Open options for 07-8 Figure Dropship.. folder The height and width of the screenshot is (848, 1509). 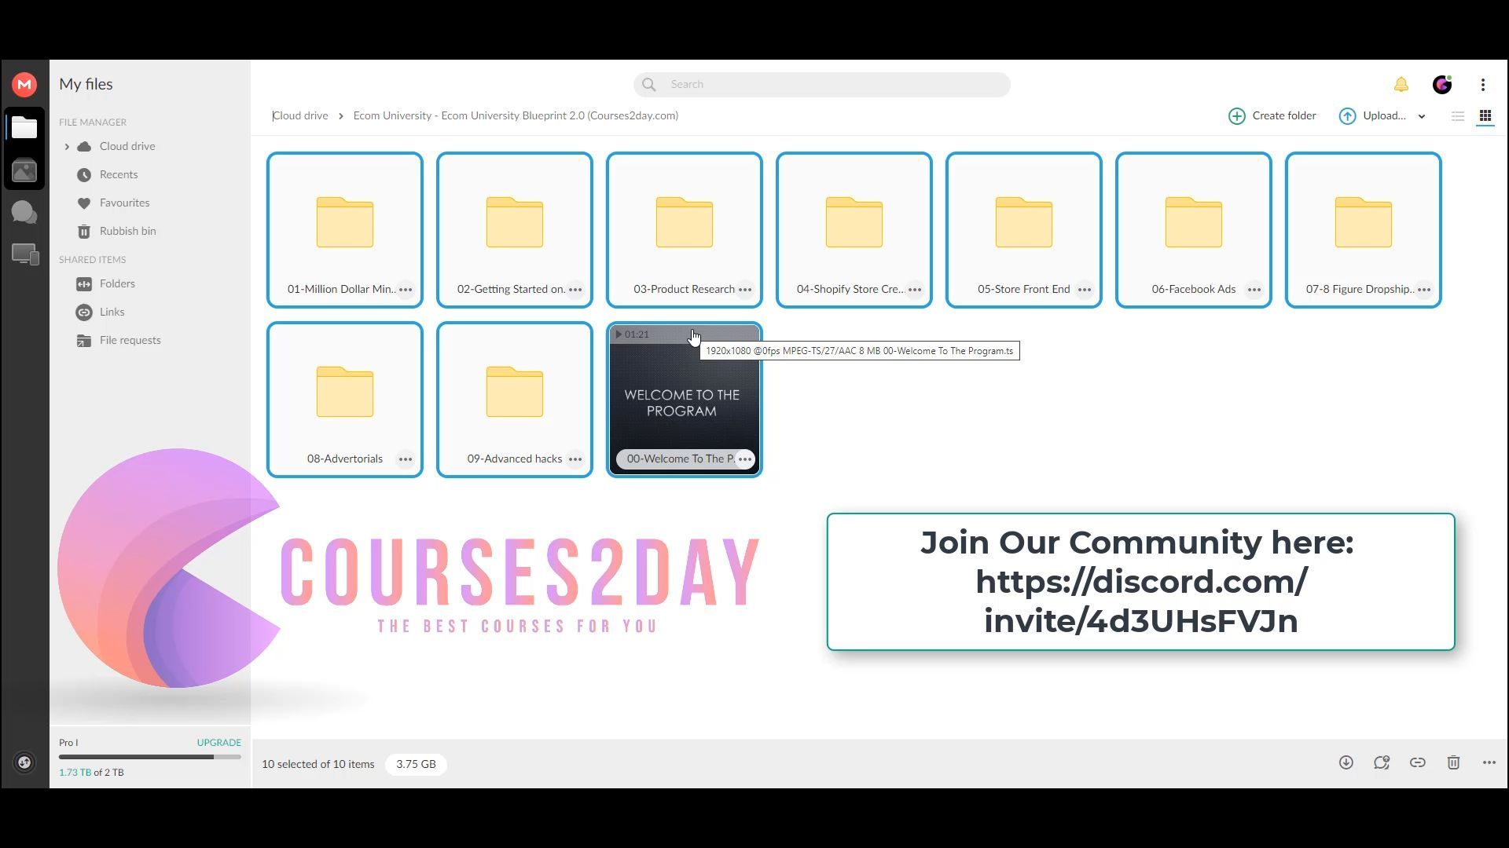pyautogui.click(x=1424, y=290)
